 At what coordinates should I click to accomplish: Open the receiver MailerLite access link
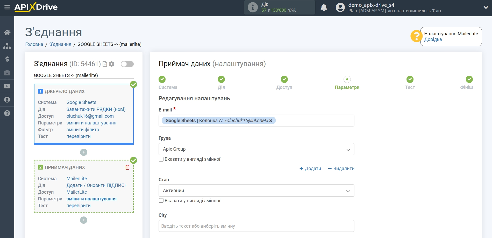tap(77, 192)
